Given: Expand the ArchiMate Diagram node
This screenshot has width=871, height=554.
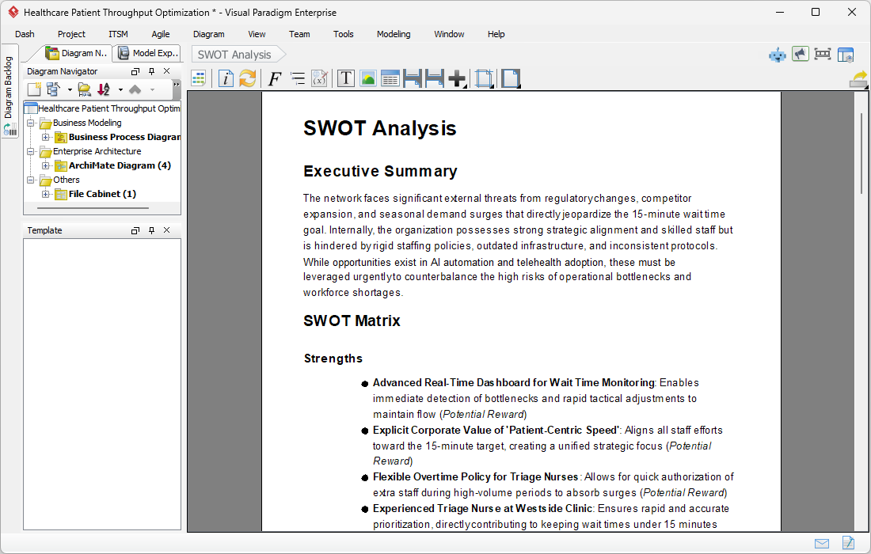Looking at the screenshot, I should tap(45, 165).
